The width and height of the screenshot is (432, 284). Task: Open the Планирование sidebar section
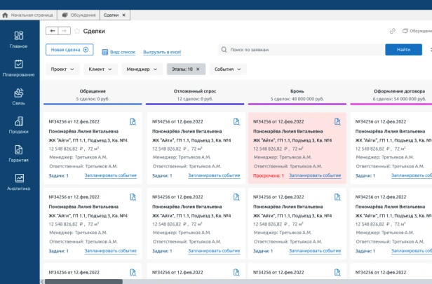tap(18, 68)
